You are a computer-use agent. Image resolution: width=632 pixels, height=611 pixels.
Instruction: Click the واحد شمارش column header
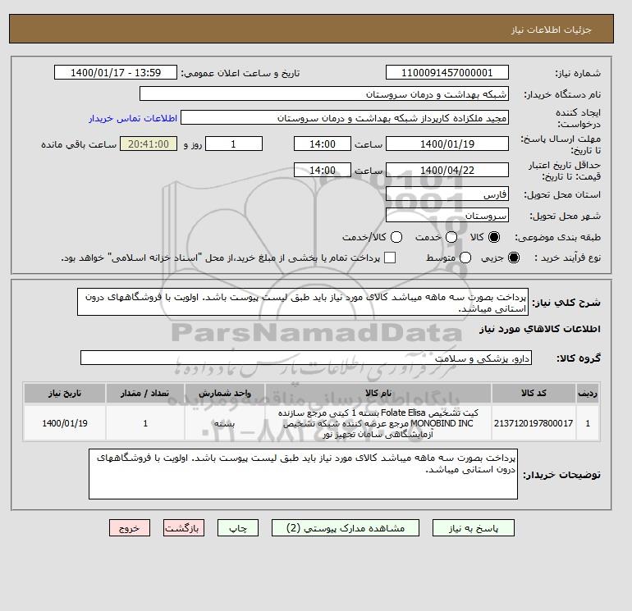tap(225, 393)
